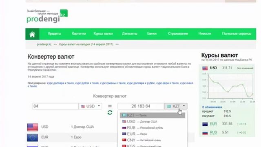Select KGS in the currency dropdown list
Screen dimensions: 261x147
[153, 145]
